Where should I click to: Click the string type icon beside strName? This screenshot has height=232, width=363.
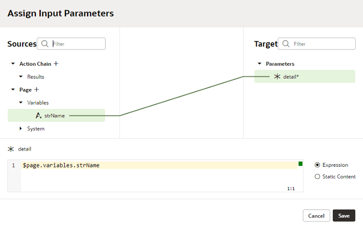(x=38, y=116)
